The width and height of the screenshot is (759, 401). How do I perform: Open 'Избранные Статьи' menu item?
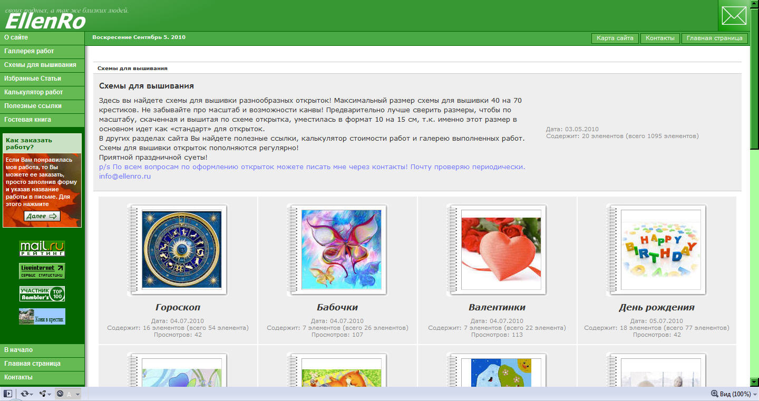(42, 79)
